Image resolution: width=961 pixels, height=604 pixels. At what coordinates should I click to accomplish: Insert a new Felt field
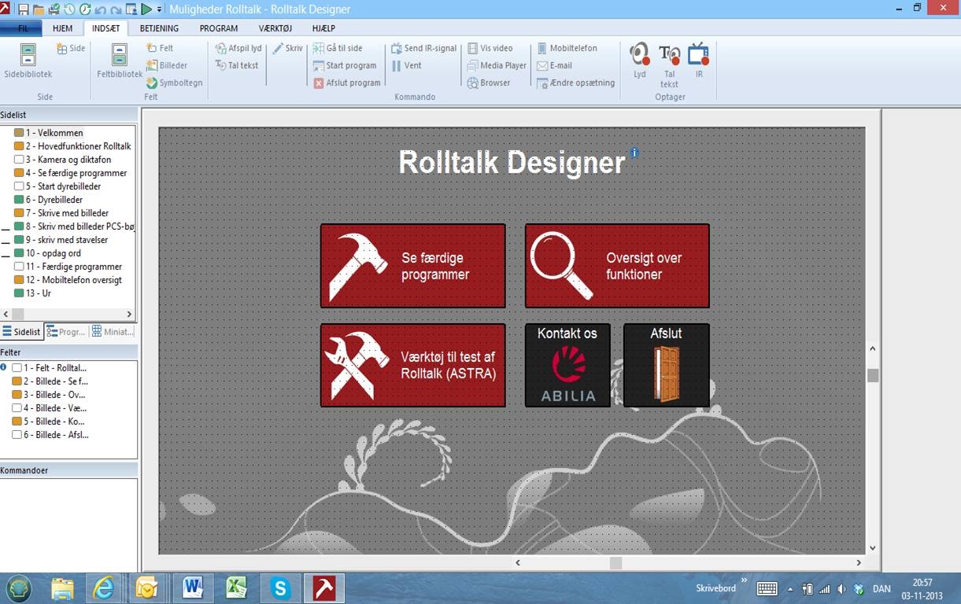click(160, 48)
